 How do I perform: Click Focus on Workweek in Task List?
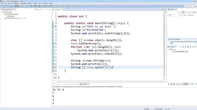tap(189, 12)
